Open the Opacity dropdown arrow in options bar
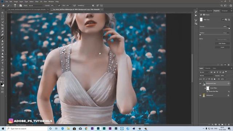Screen dimensions: 233x131 tap(56, 5)
